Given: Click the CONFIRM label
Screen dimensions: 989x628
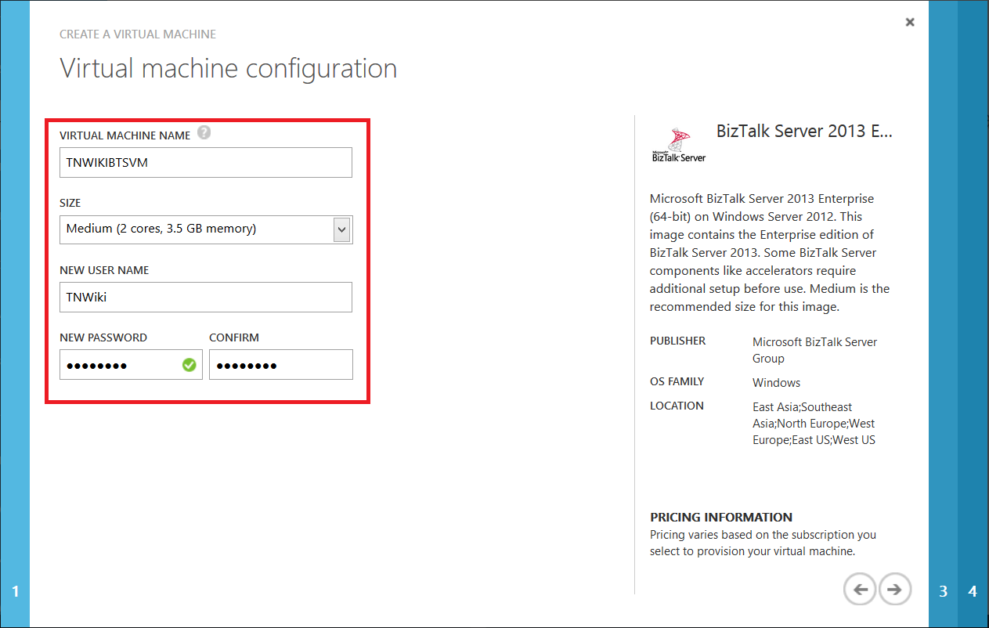Looking at the screenshot, I should (234, 337).
